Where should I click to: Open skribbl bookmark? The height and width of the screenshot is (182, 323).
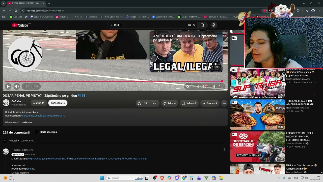tap(138, 17)
